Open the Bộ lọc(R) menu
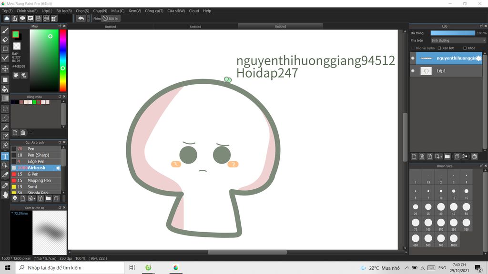 tap(64, 11)
